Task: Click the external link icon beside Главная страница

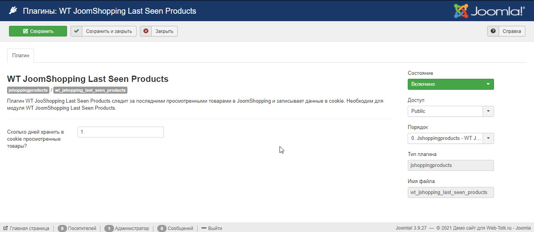Action: pyautogui.click(x=5, y=228)
